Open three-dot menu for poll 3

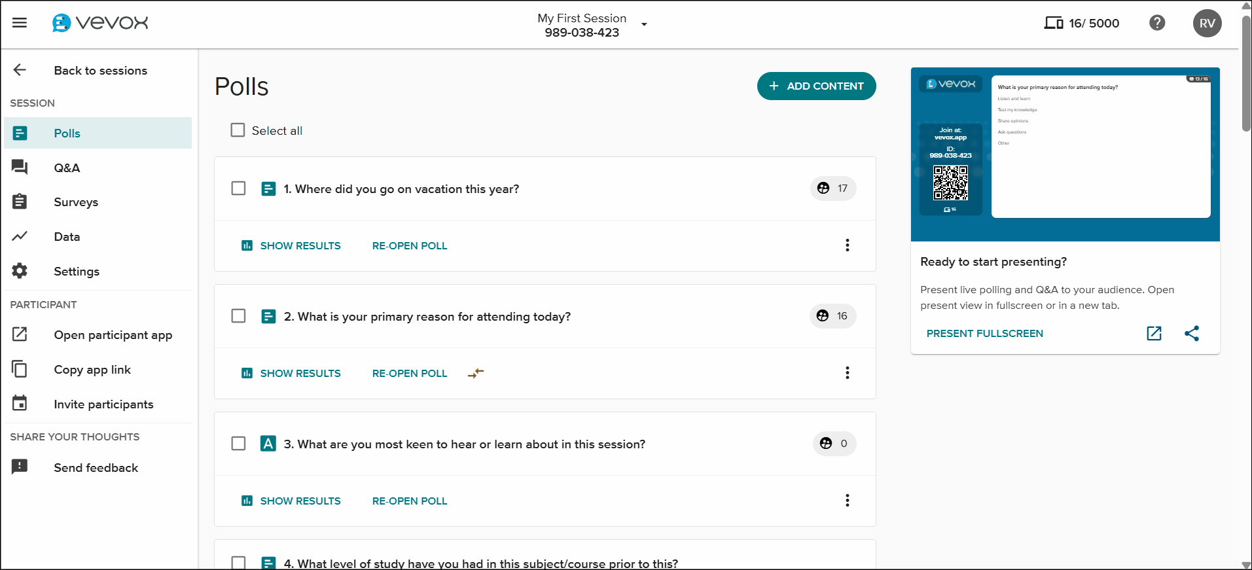pyautogui.click(x=847, y=501)
